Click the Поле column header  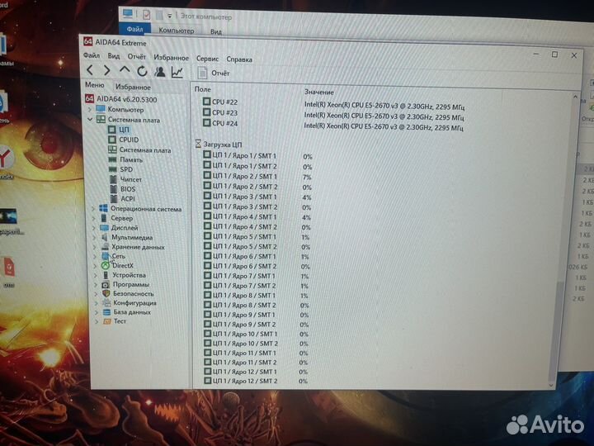point(203,88)
